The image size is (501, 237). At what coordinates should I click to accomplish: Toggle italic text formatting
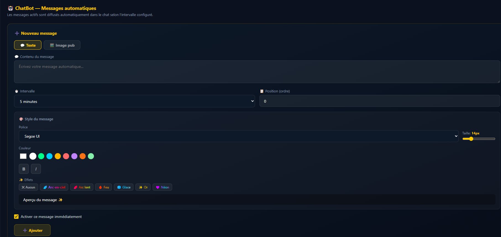pyautogui.click(x=36, y=169)
